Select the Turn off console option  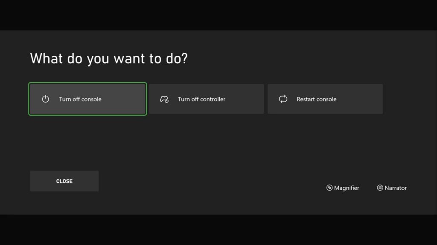(x=87, y=99)
